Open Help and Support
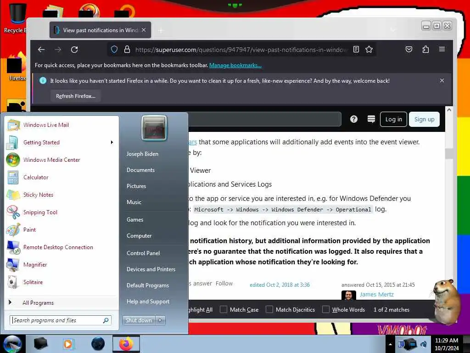The image size is (470, 353). tap(148, 302)
